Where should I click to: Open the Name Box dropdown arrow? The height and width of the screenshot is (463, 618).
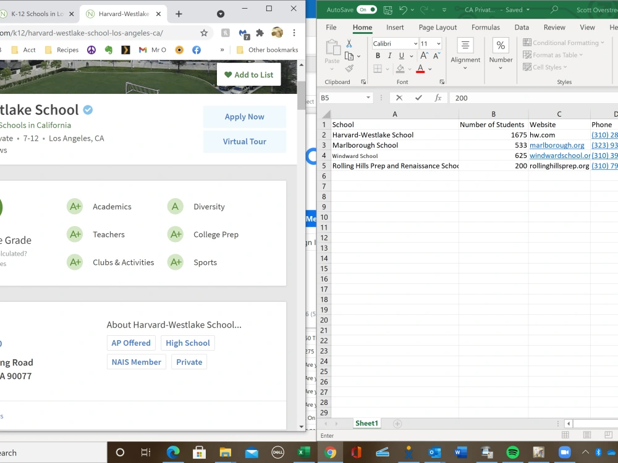tap(368, 98)
